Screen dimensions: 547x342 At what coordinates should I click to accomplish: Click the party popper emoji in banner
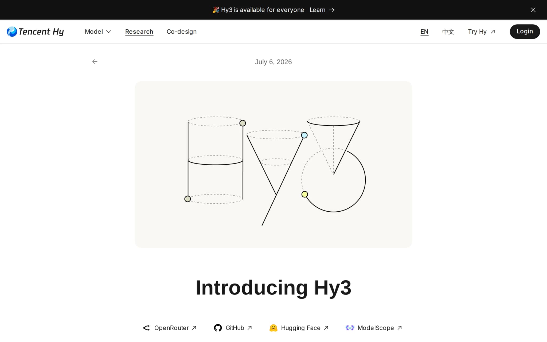[x=216, y=10]
